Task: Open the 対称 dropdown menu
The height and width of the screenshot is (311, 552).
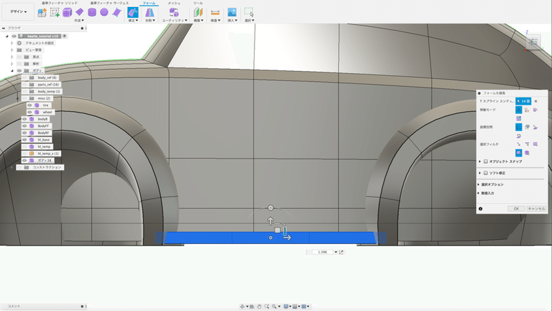Action: coord(150,21)
